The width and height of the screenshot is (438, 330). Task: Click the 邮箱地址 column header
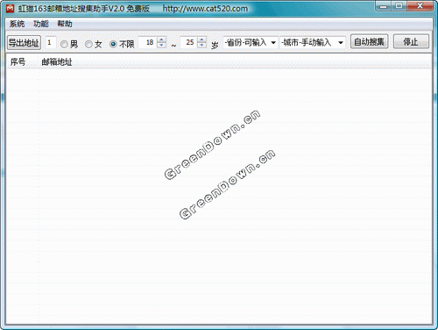[x=57, y=61]
